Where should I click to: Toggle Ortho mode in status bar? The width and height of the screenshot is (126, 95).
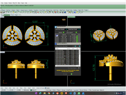pos(54,90)
